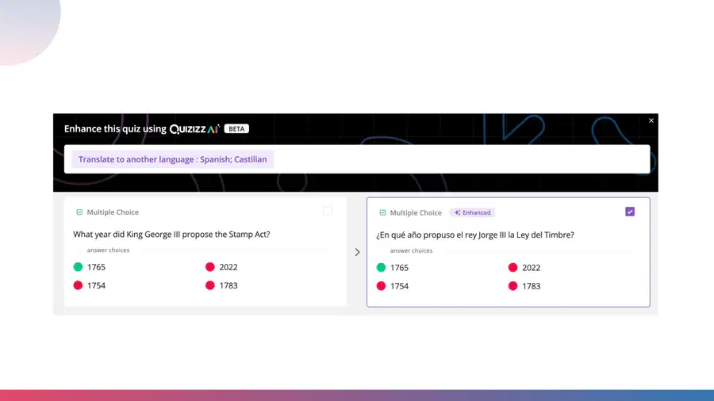
Task: Select red 2022 answer in enhanced card
Action: (524, 267)
